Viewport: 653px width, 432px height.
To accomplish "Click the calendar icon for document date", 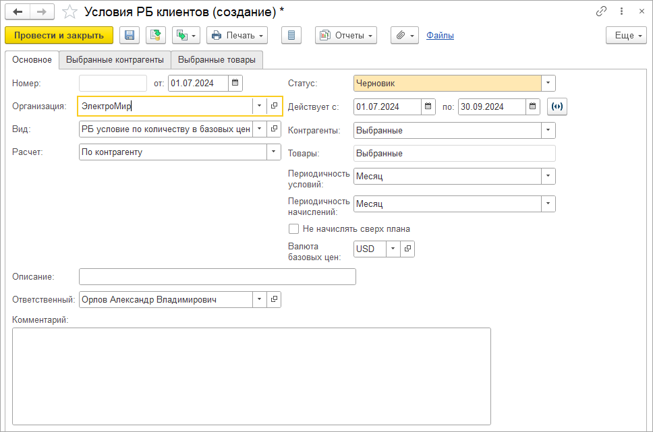I will 235,83.
